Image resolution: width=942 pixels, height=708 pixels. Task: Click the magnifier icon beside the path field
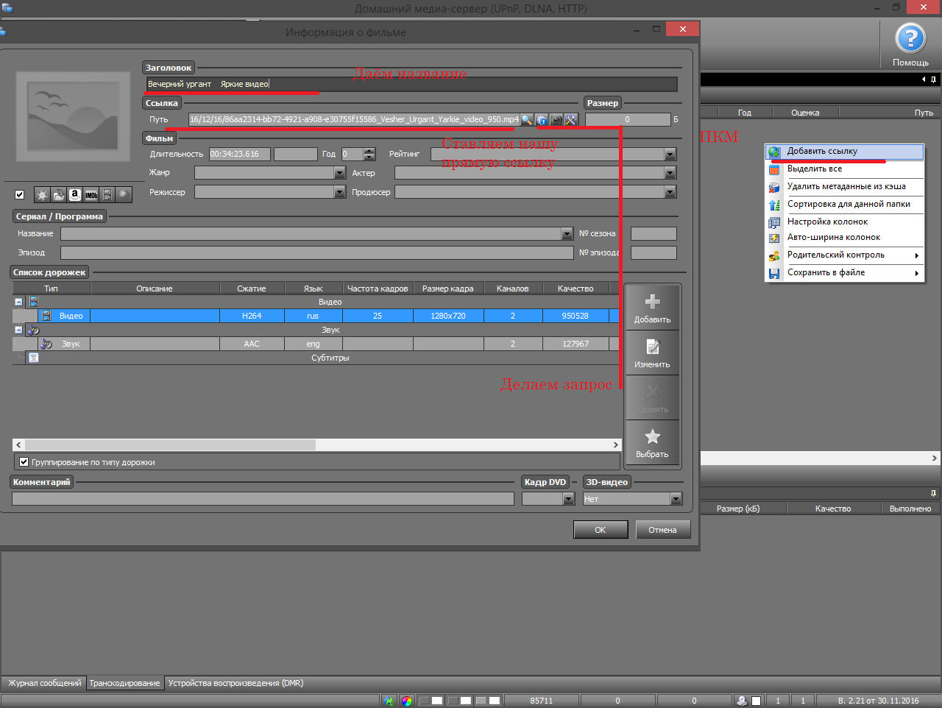point(527,119)
